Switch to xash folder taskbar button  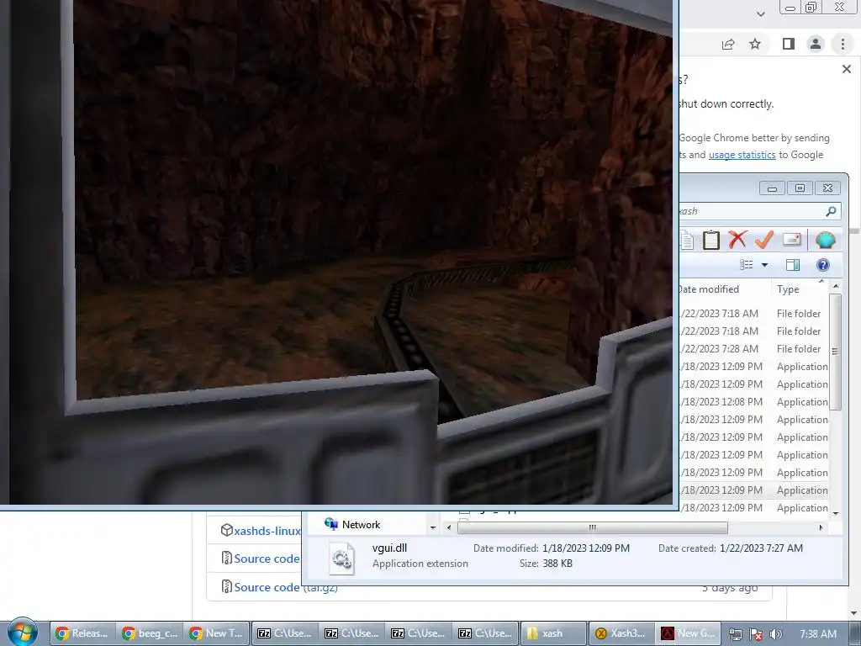[x=552, y=633]
